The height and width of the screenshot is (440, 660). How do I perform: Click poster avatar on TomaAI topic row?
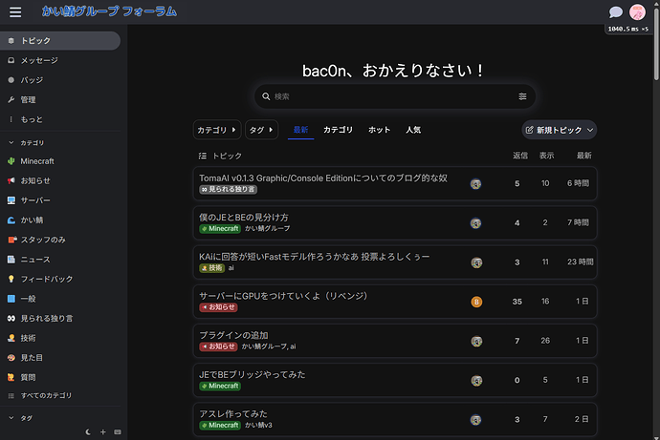[476, 184]
